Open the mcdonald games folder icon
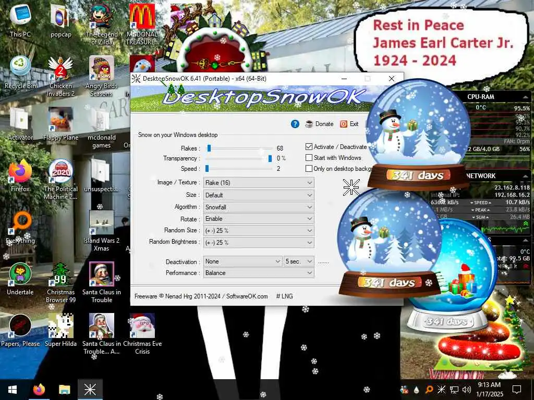534x400 pixels. coord(102,128)
